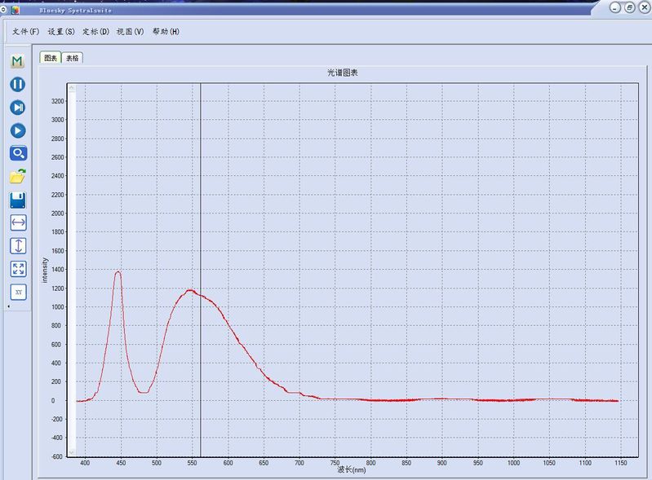Select the magnifier zoom tool

[17, 153]
